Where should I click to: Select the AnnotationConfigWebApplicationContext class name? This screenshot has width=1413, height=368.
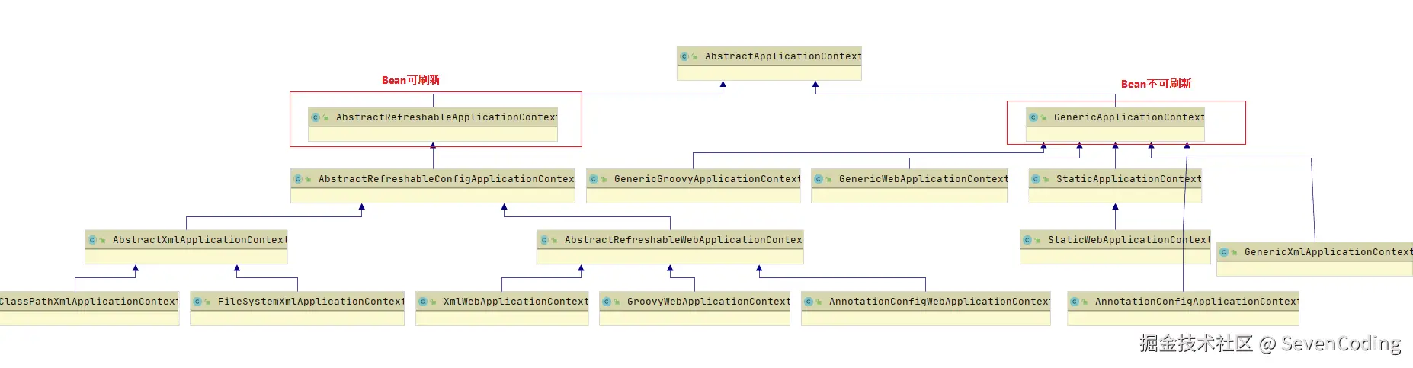(x=940, y=302)
